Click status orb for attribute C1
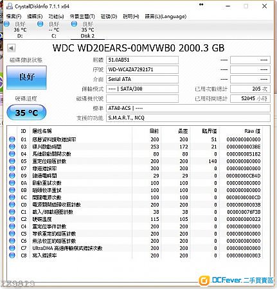 12,212
